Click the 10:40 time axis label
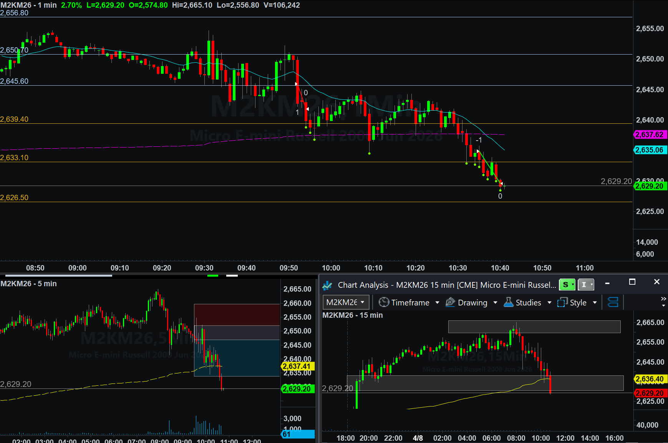The height and width of the screenshot is (443, 668). pyautogui.click(x=500, y=268)
